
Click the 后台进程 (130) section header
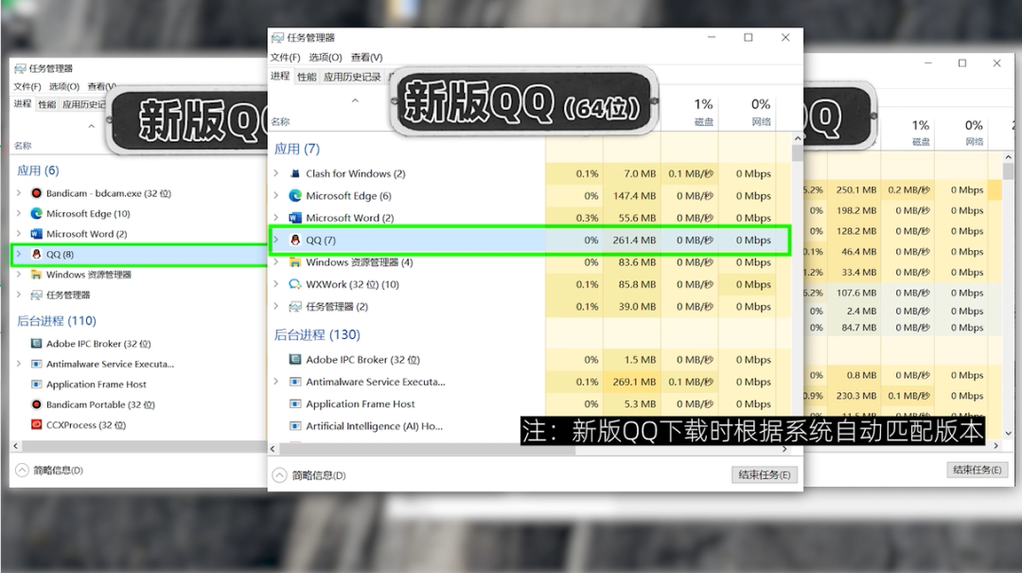(317, 334)
